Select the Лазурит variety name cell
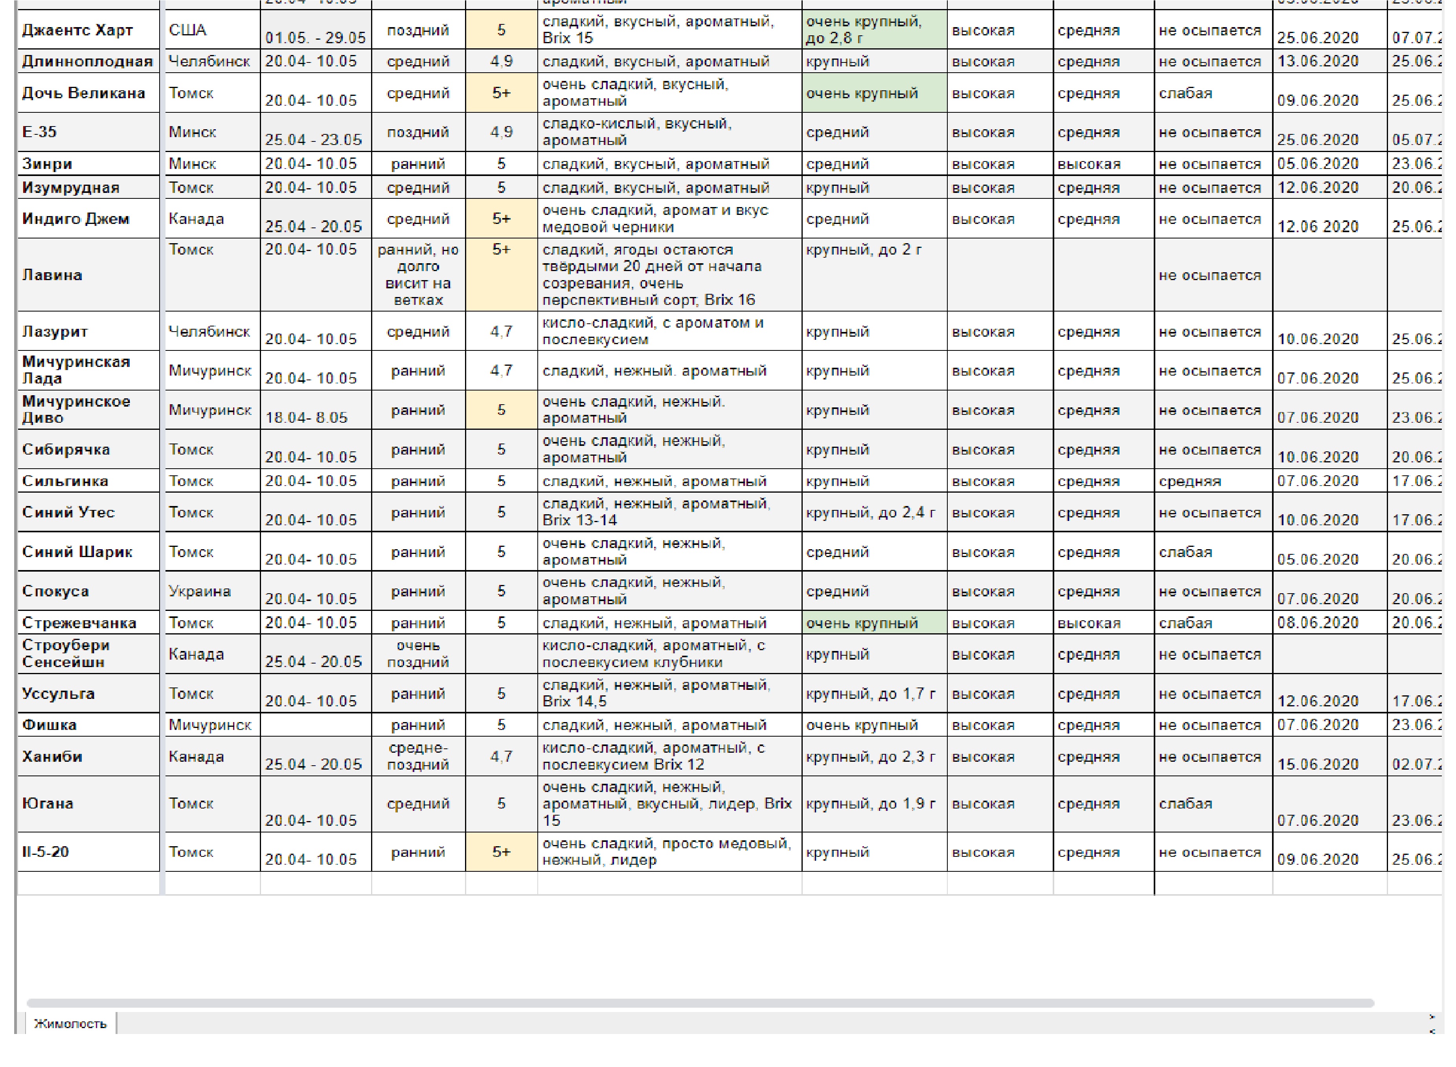1456x1067 pixels. pyautogui.click(x=88, y=331)
